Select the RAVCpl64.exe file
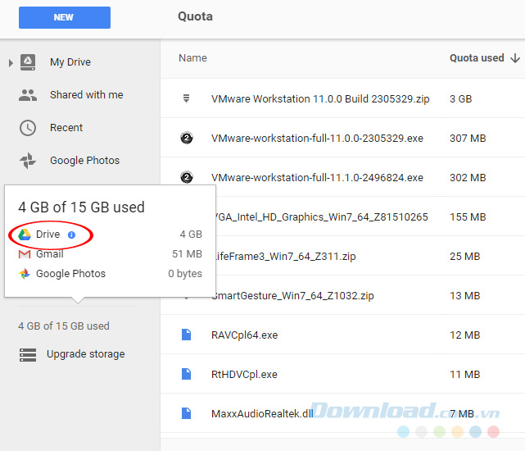Image resolution: width=525 pixels, height=451 pixels. [244, 335]
